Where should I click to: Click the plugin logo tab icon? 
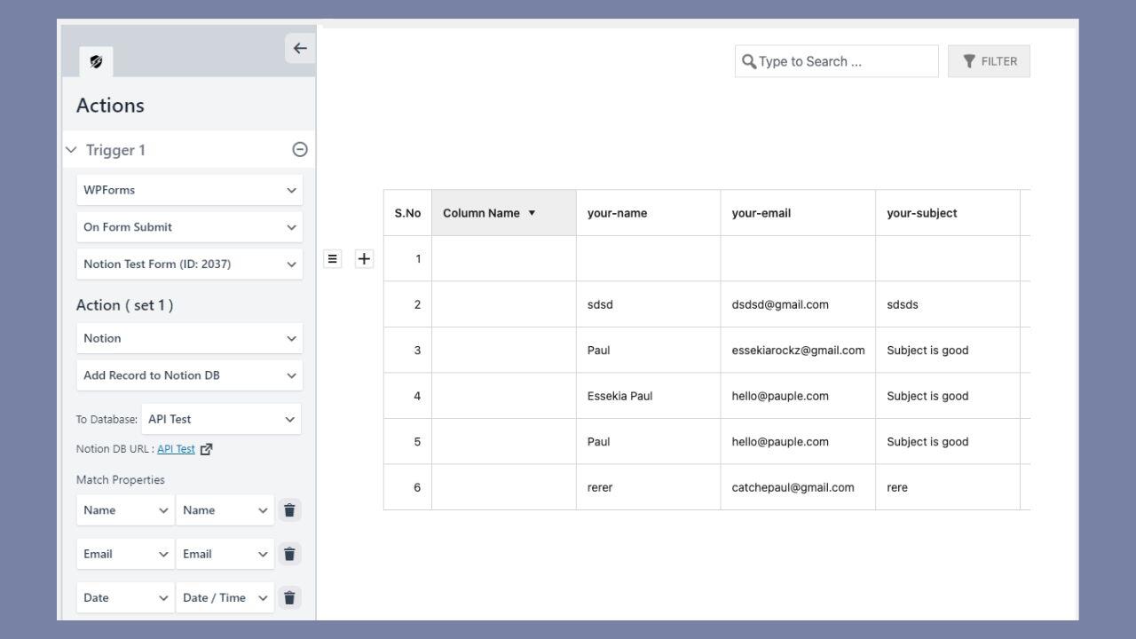[x=96, y=61]
